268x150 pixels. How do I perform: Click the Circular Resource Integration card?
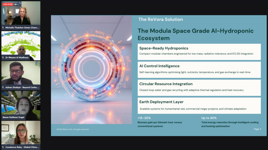click(199, 87)
